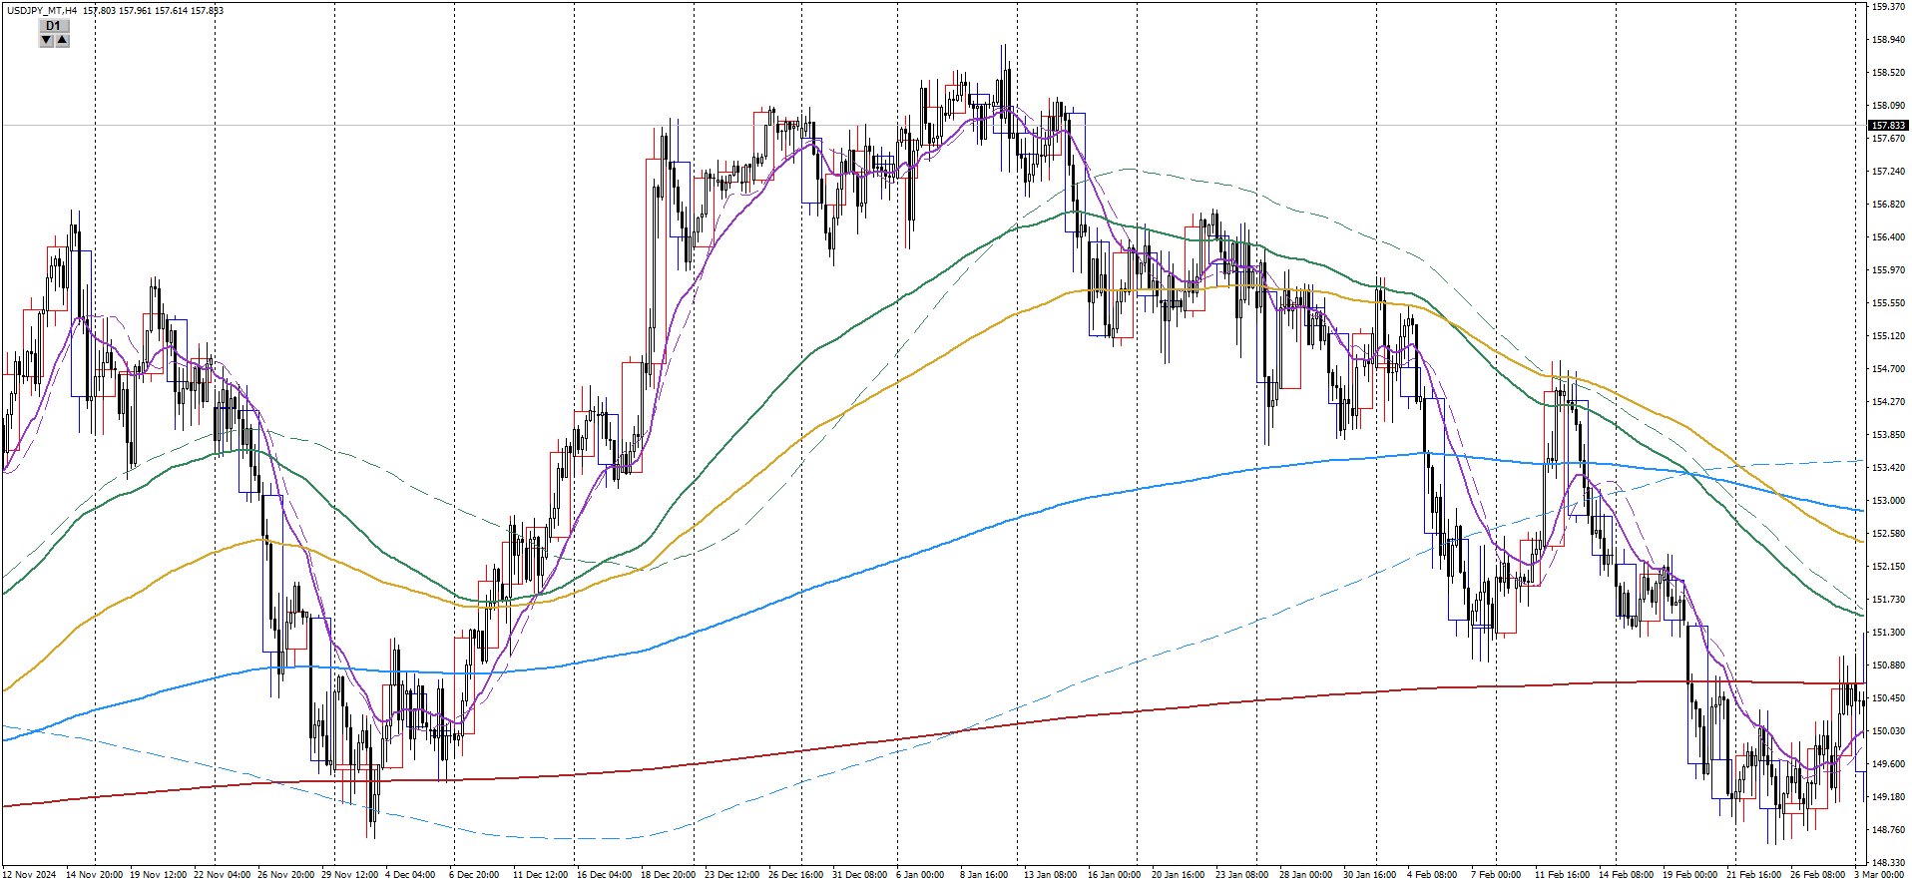Image resolution: width=1912 pixels, height=886 pixels.
Task: Click price axis label 153.420
Action: point(1888,468)
